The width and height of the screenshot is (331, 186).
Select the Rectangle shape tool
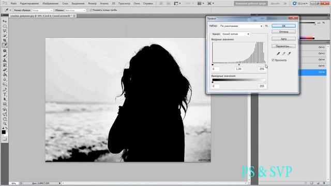coord(5,104)
